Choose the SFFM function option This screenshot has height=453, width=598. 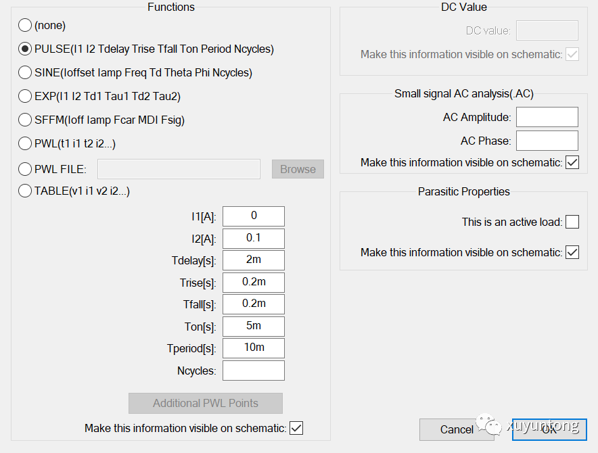pos(25,120)
